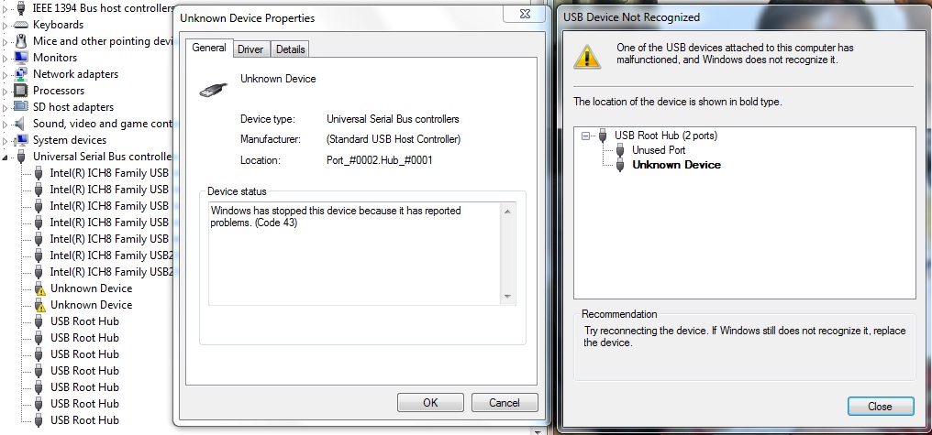
Task: Open the Details tab
Action: [290, 49]
